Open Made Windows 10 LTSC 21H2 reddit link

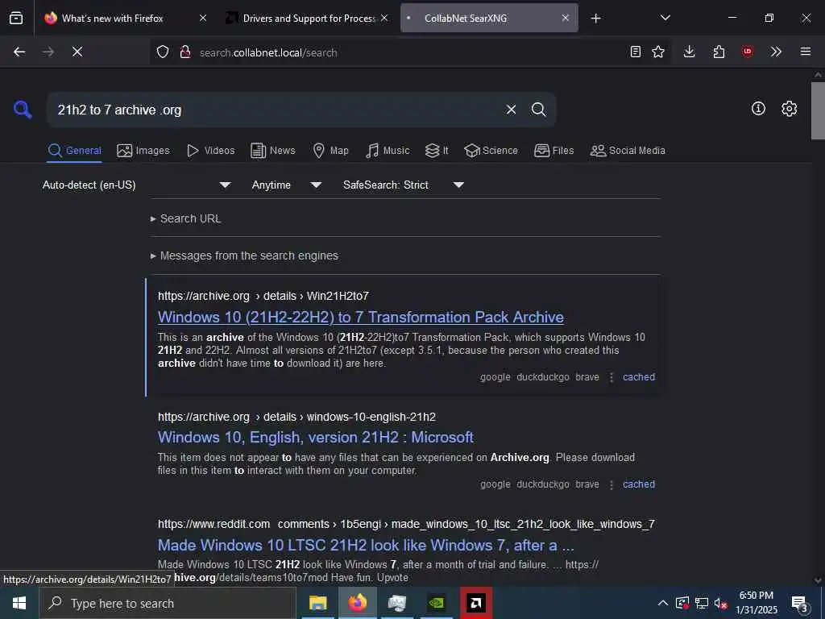coord(366,546)
